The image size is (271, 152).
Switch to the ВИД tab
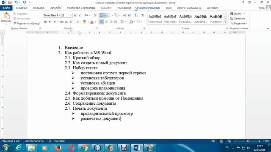pos(169,8)
